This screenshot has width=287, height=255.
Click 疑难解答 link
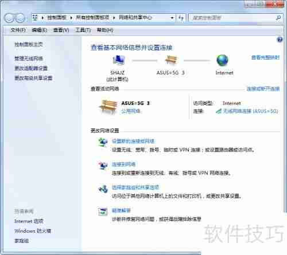(121, 210)
